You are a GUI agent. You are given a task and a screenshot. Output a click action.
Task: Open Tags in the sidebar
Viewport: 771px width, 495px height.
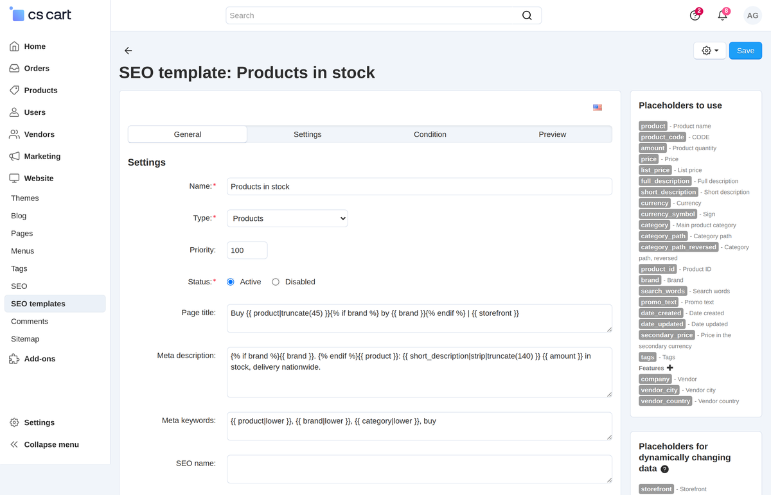click(19, 268)
